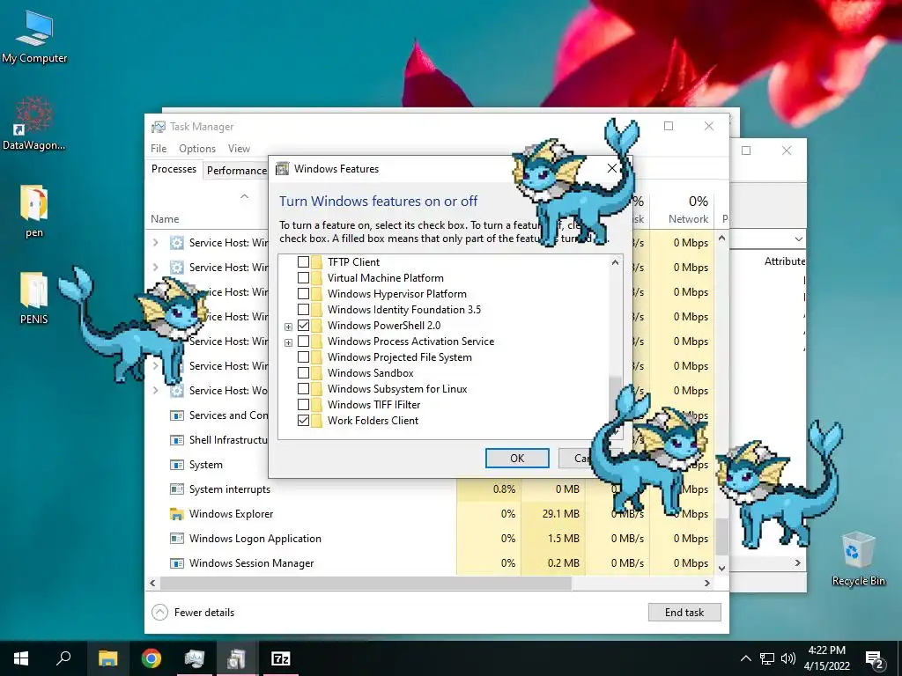902x676 pixels.
Task: Click Task Manager scroll right arrow
Action: [x=707, y=583]
